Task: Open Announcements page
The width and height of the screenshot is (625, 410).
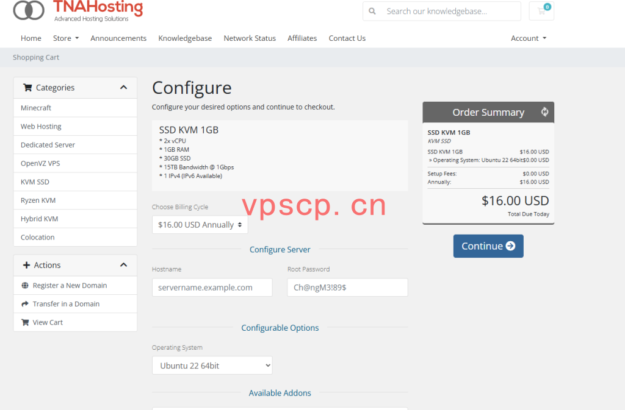Action: (x=118, y=38)
